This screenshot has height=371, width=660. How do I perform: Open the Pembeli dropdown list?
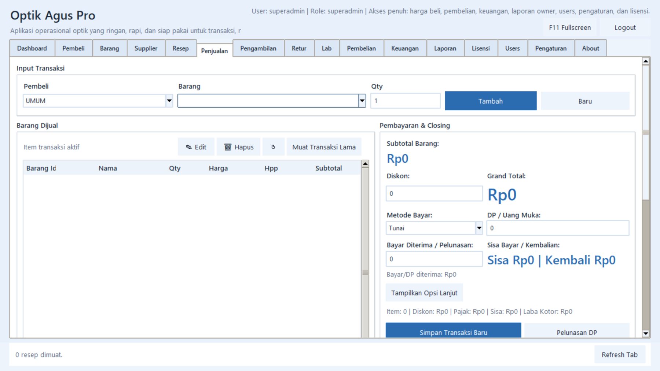169,101
